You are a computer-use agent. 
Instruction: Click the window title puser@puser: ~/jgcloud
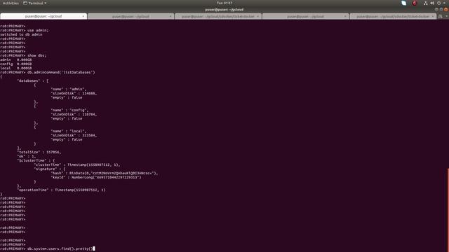point(224,9)
